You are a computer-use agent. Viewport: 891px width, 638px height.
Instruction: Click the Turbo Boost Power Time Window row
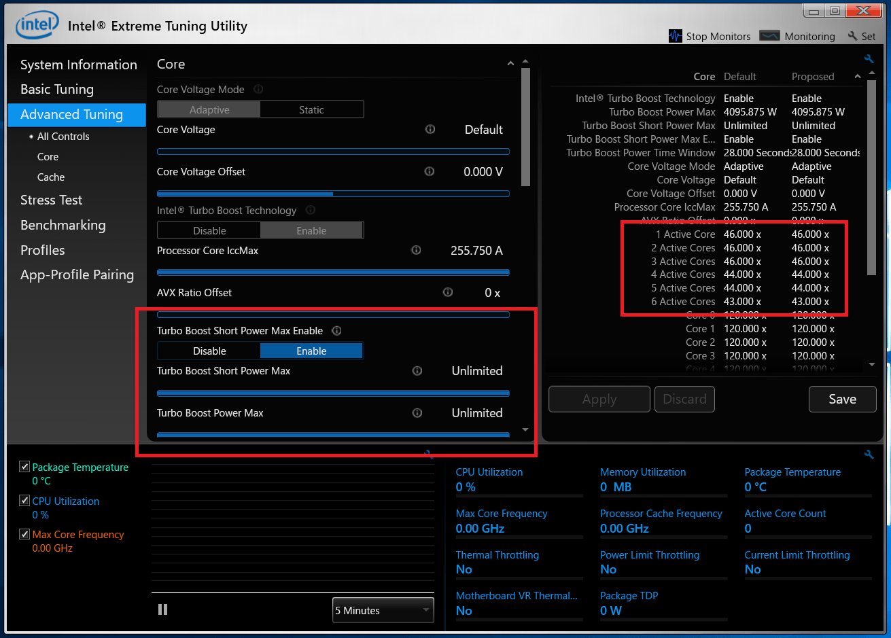coord(707,152)
